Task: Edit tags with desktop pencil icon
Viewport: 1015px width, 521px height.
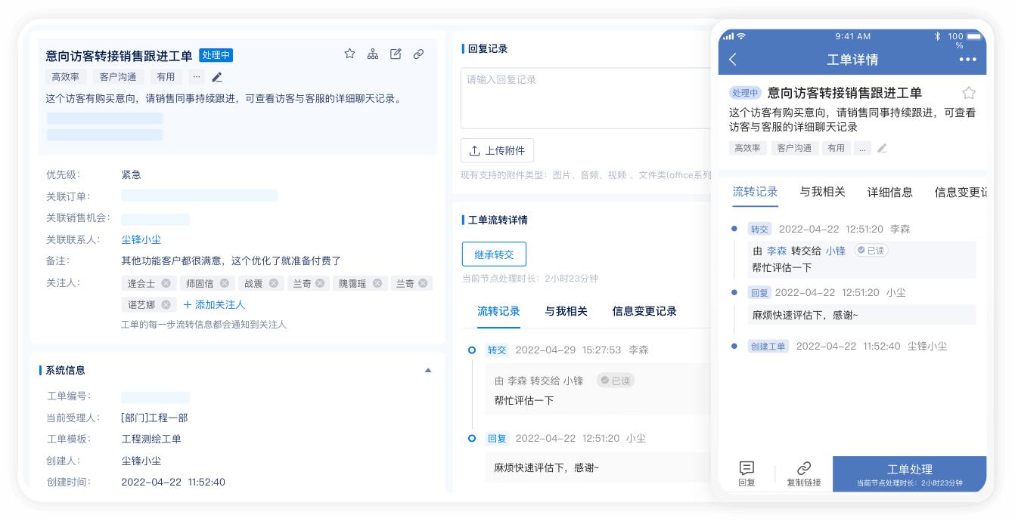Action: point(217,77)
